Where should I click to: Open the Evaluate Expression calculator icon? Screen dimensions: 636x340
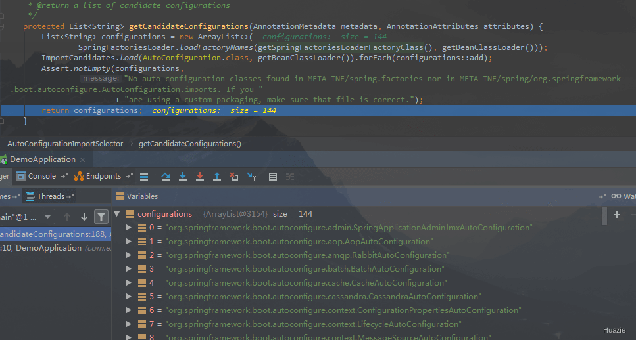point(273,177)
